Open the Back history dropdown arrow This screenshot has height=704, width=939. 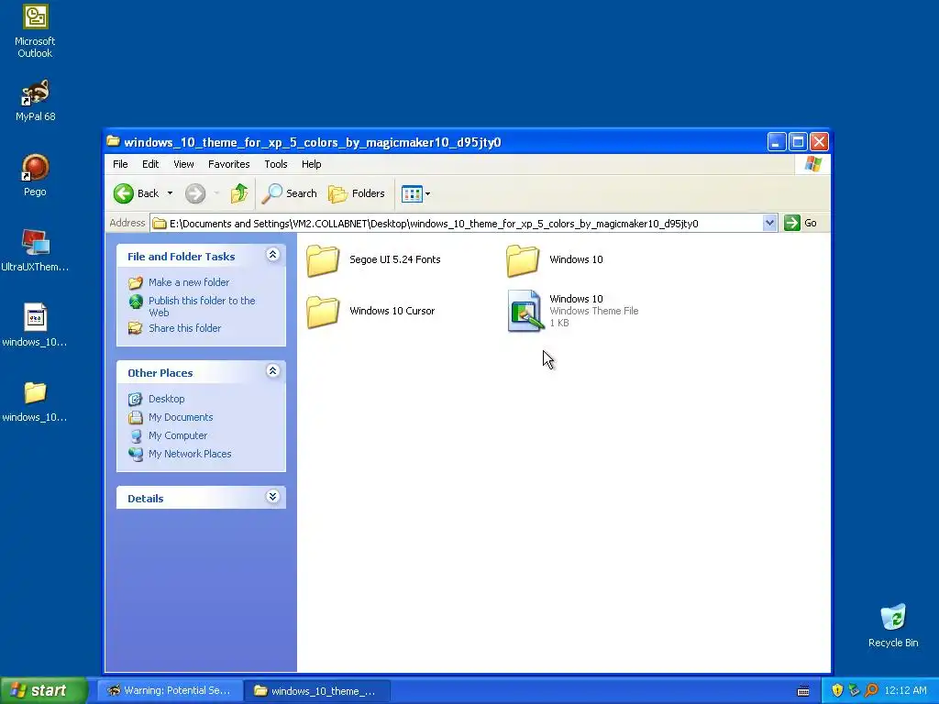[170, 193]
